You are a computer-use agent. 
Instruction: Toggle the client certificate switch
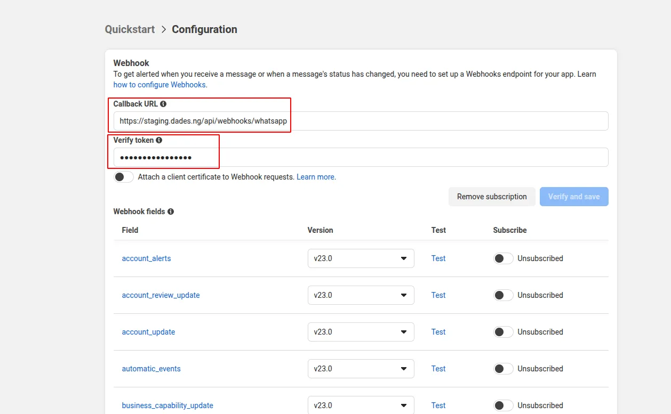124,177
